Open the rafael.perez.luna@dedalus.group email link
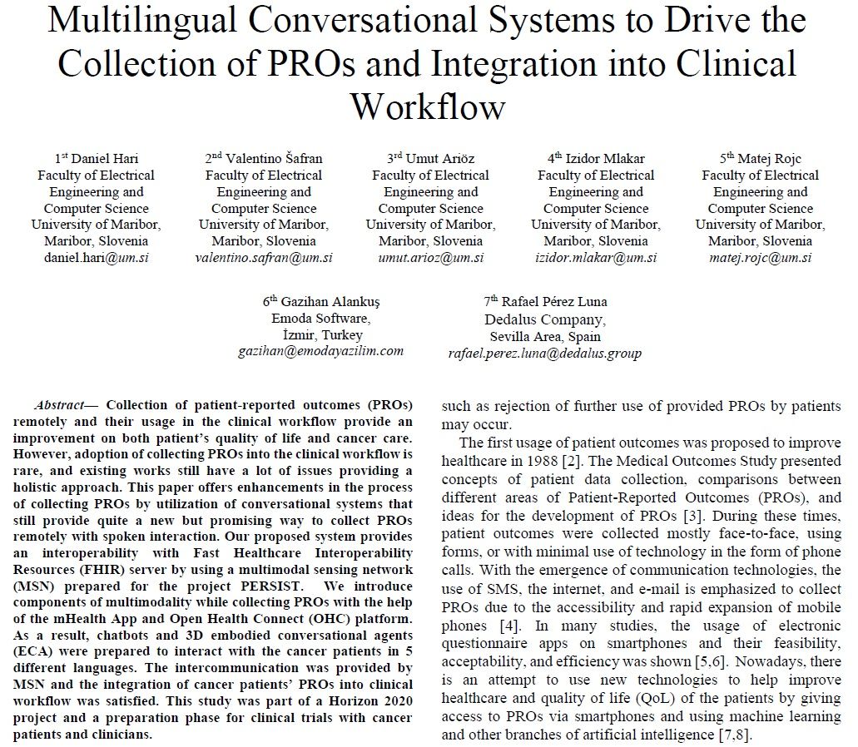The height and width of the screenshot is (747, 858). click(545, 354)
